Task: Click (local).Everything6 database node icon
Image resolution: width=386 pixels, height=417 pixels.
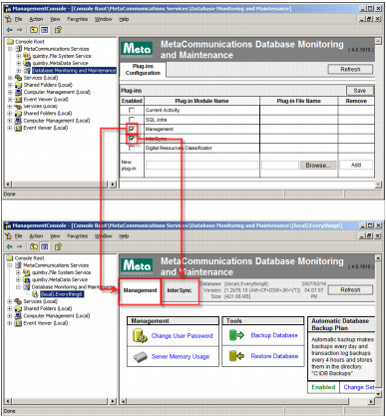Action: click(x=35, y=294)
